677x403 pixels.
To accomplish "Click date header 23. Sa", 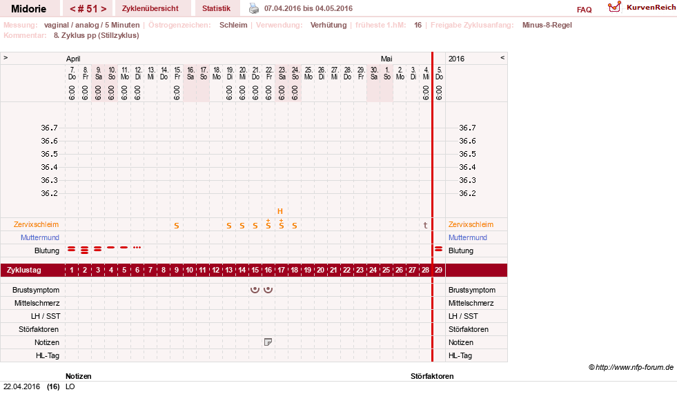I will (x=282, y=73).
